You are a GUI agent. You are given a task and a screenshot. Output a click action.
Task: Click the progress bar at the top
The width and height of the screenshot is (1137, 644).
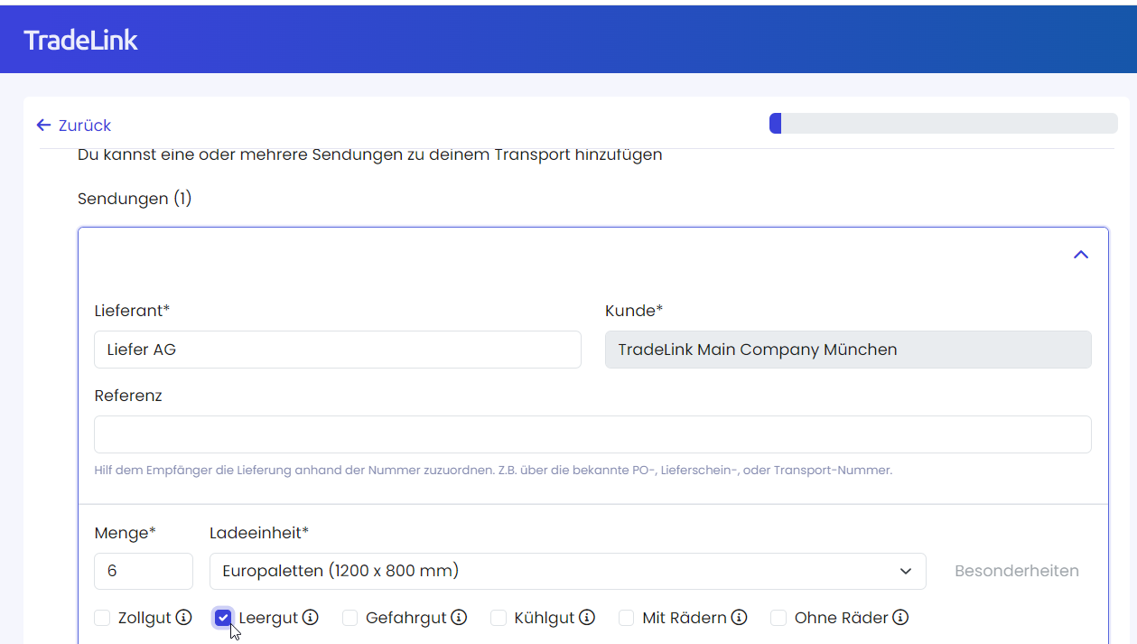coord(943,124)
